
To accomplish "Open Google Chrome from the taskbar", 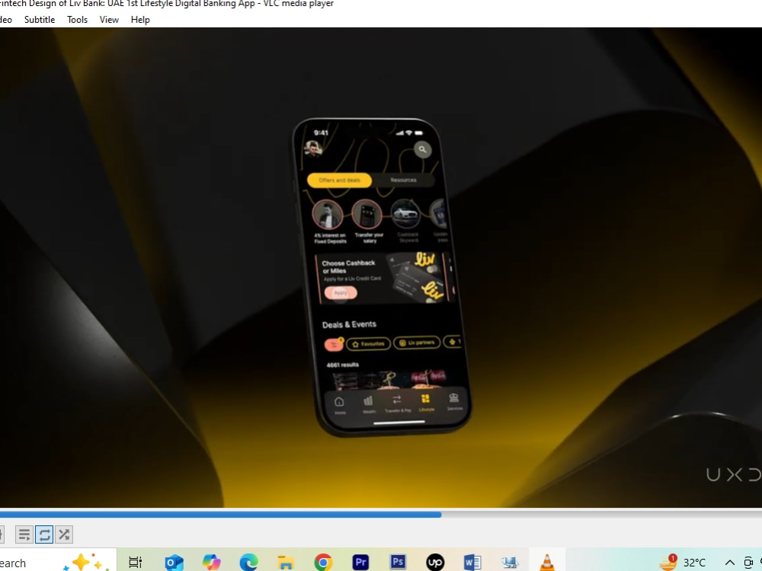I will pyautogui.click(x=323, y=563).
